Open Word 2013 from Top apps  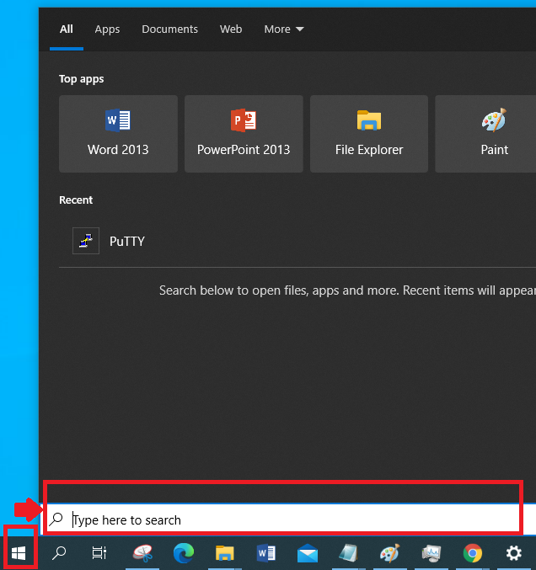click(x=118, y=134)
